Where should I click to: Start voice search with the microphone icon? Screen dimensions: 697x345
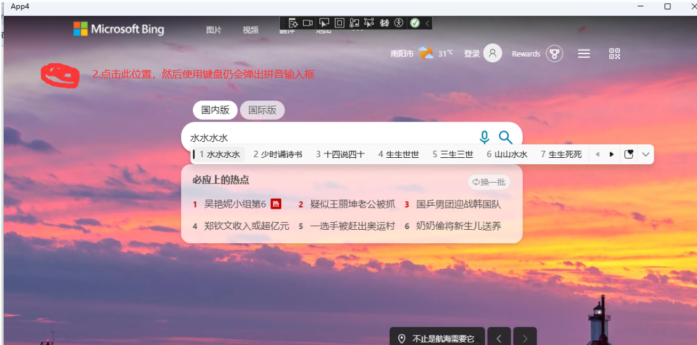(x=484, y=137)
